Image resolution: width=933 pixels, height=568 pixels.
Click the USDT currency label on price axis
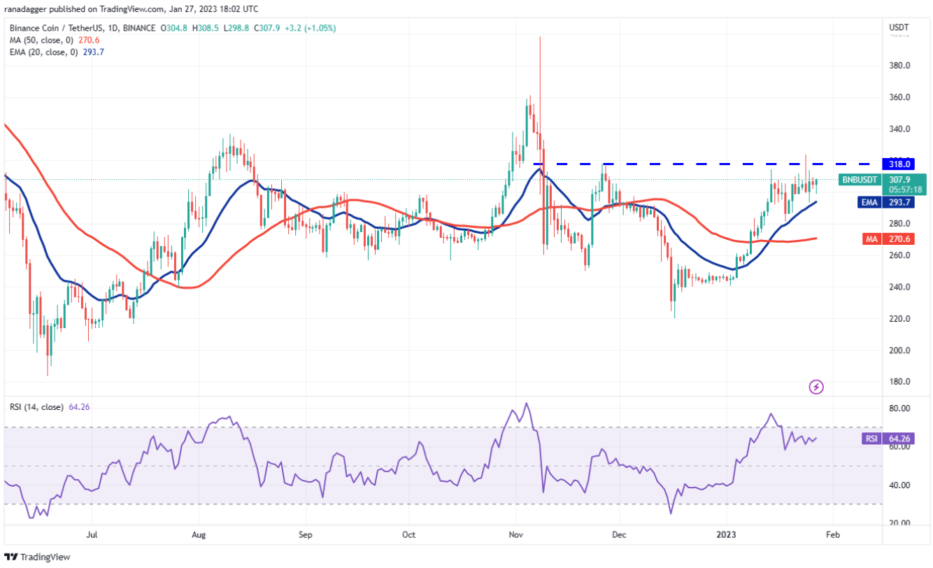coord(899,28)
